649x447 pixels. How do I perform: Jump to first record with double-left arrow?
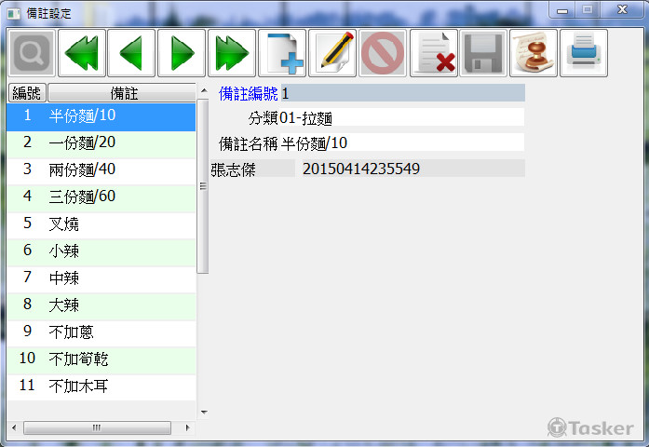point(82,53)
